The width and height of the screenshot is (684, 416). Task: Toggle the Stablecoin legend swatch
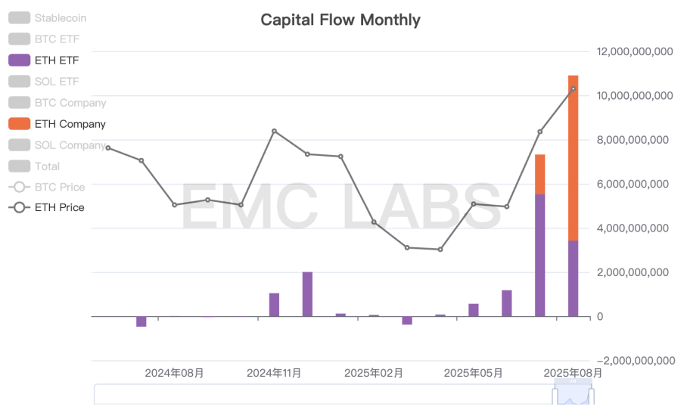pos(19,17)
